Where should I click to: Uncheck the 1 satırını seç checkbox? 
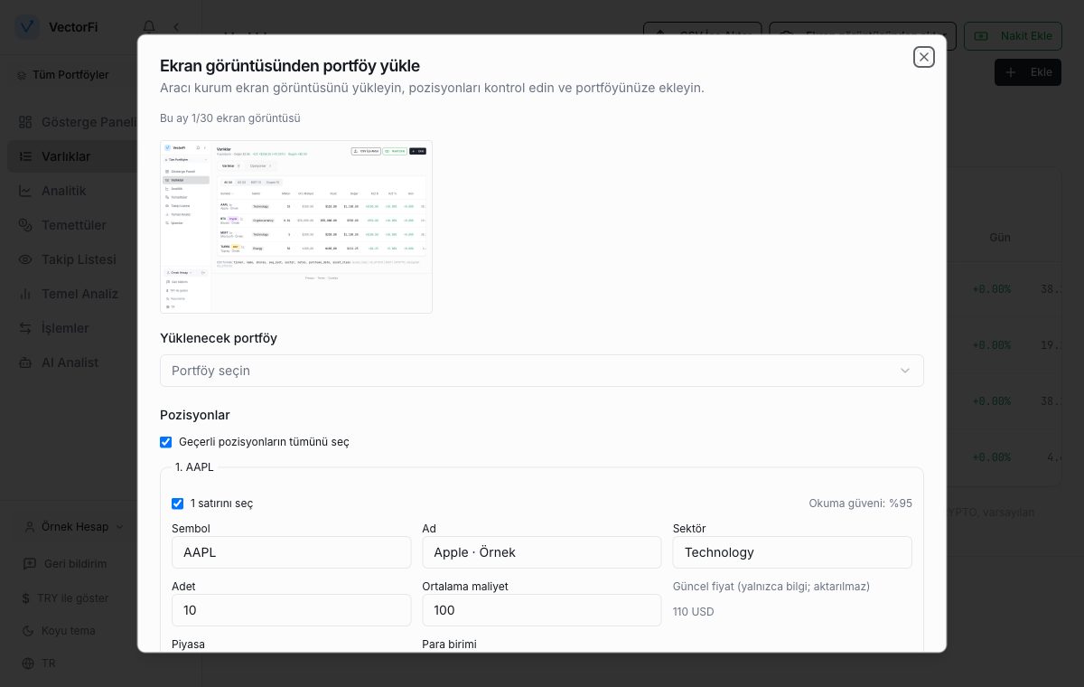point(177,503)
